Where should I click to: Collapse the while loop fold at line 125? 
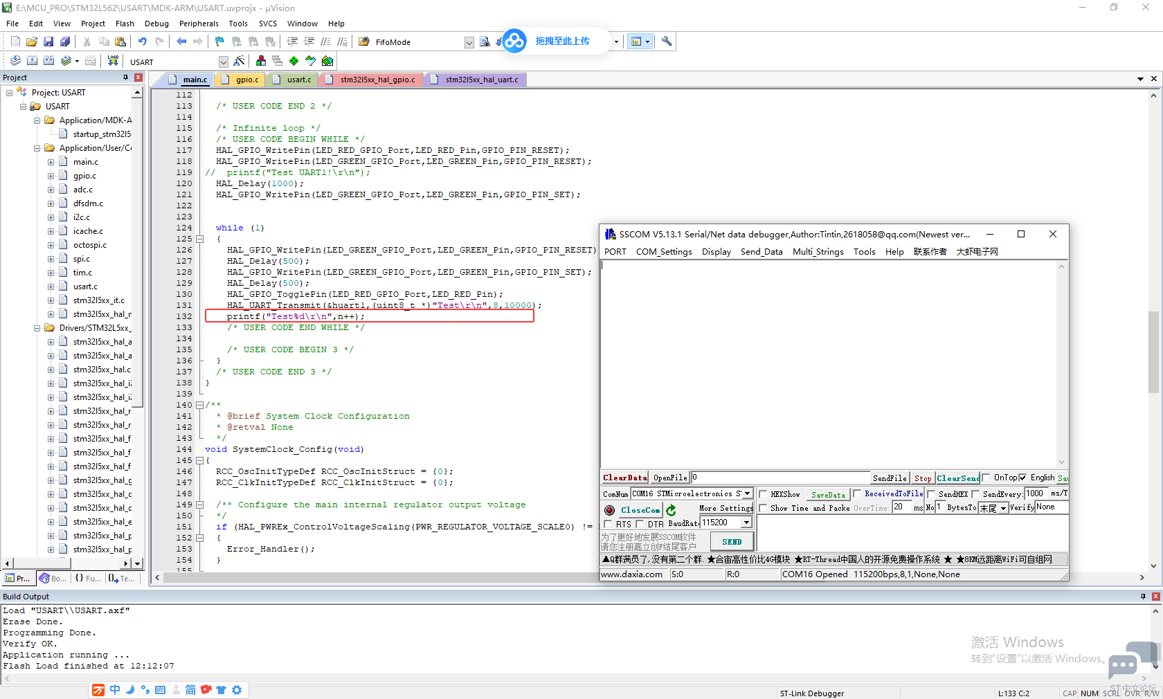point(200,239)
